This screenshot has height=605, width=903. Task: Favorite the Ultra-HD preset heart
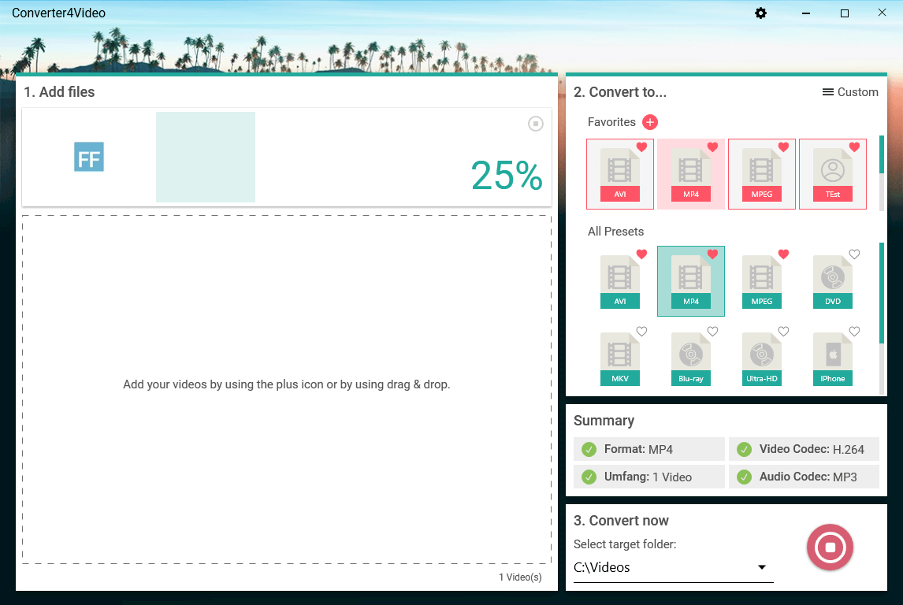pyautogui.click(x=783, y=331)
